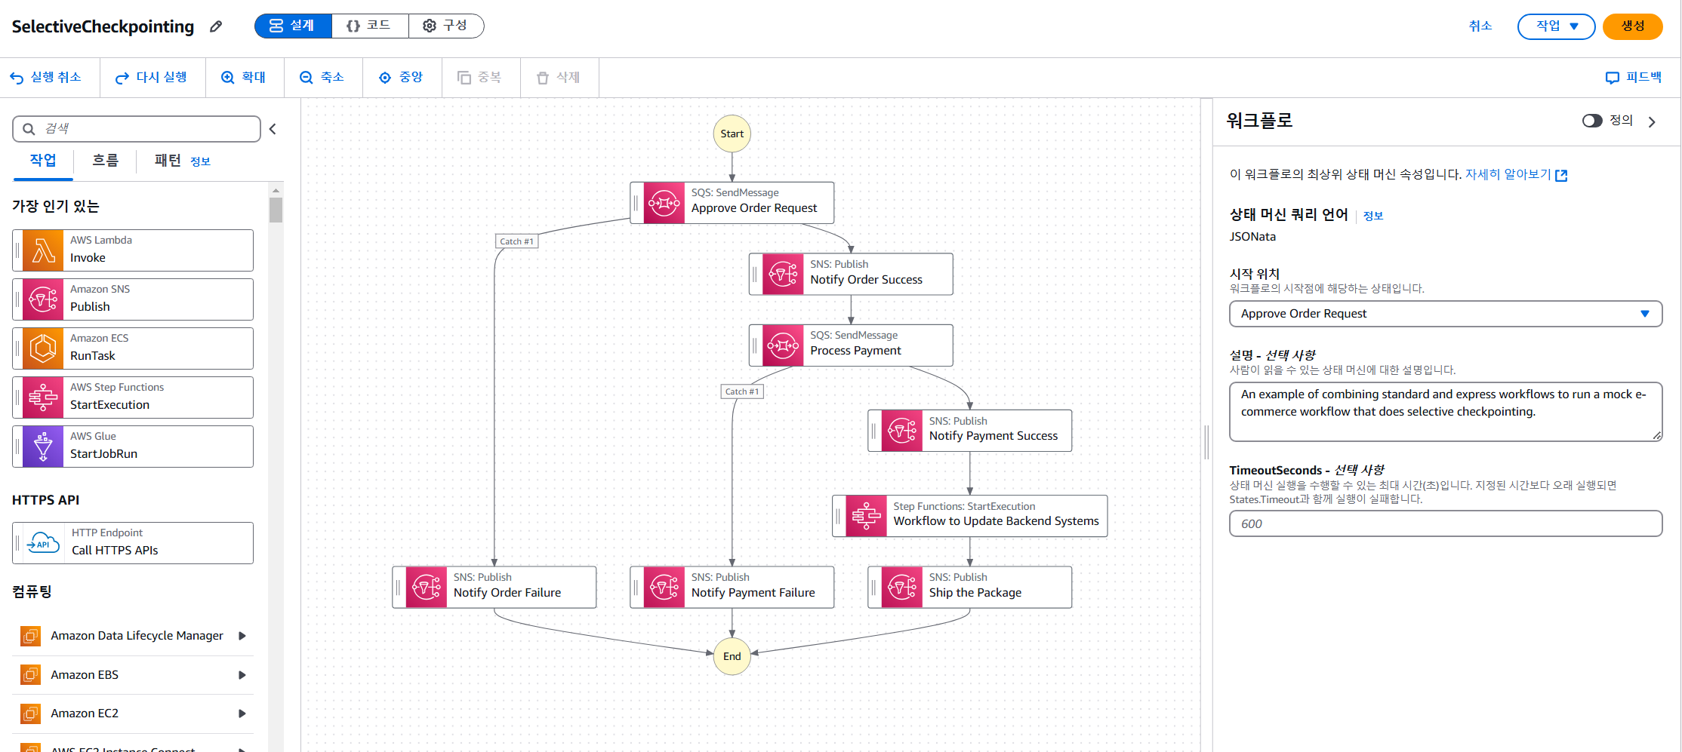Click 축소 zoom out toolbar button
This screenshot has height=752, width=1682.
tap(322, 78)
